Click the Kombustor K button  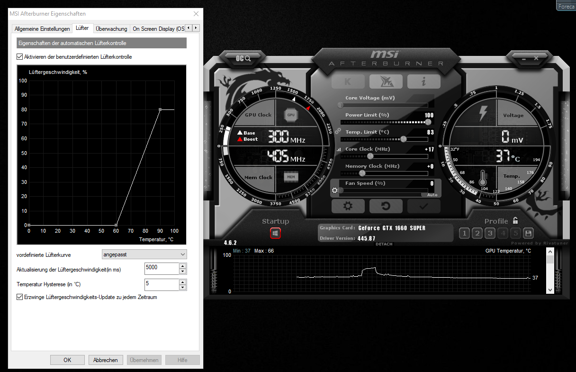tap(348, 82)
